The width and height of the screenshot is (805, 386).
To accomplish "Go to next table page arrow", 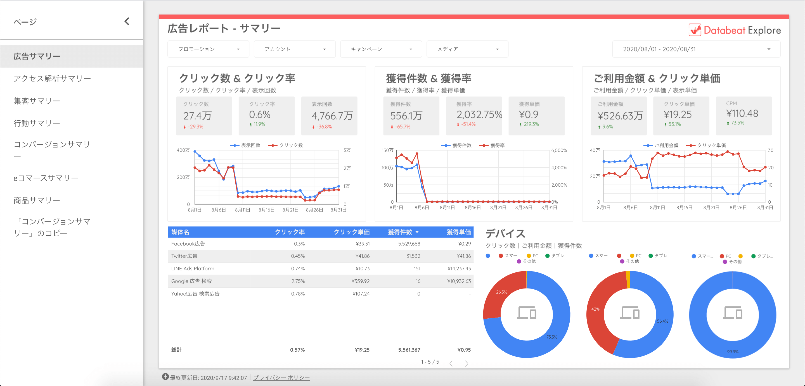I will tap(467, 363).
